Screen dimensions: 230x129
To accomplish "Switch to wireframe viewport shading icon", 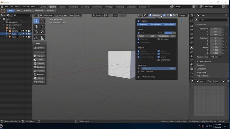I will (168, 15).
